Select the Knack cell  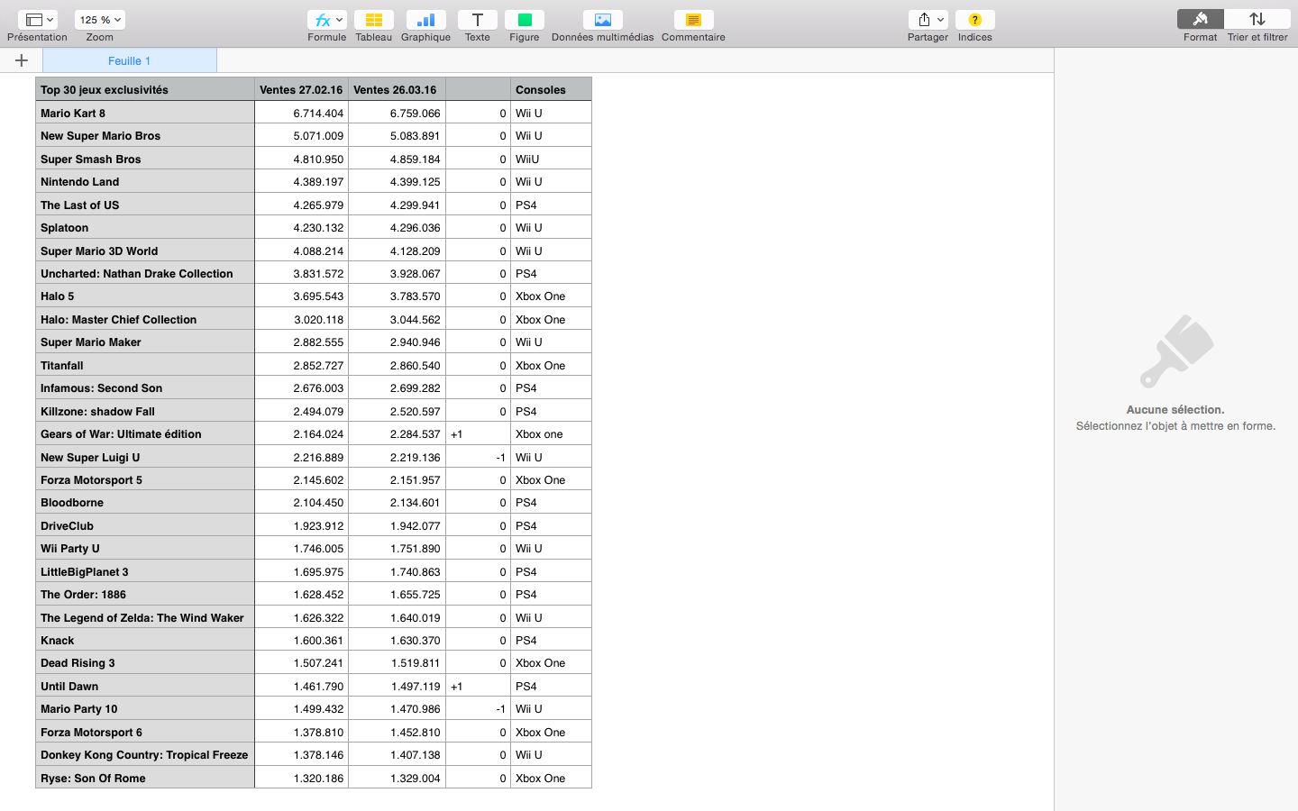pyautogui.click(x=145, y=640)
